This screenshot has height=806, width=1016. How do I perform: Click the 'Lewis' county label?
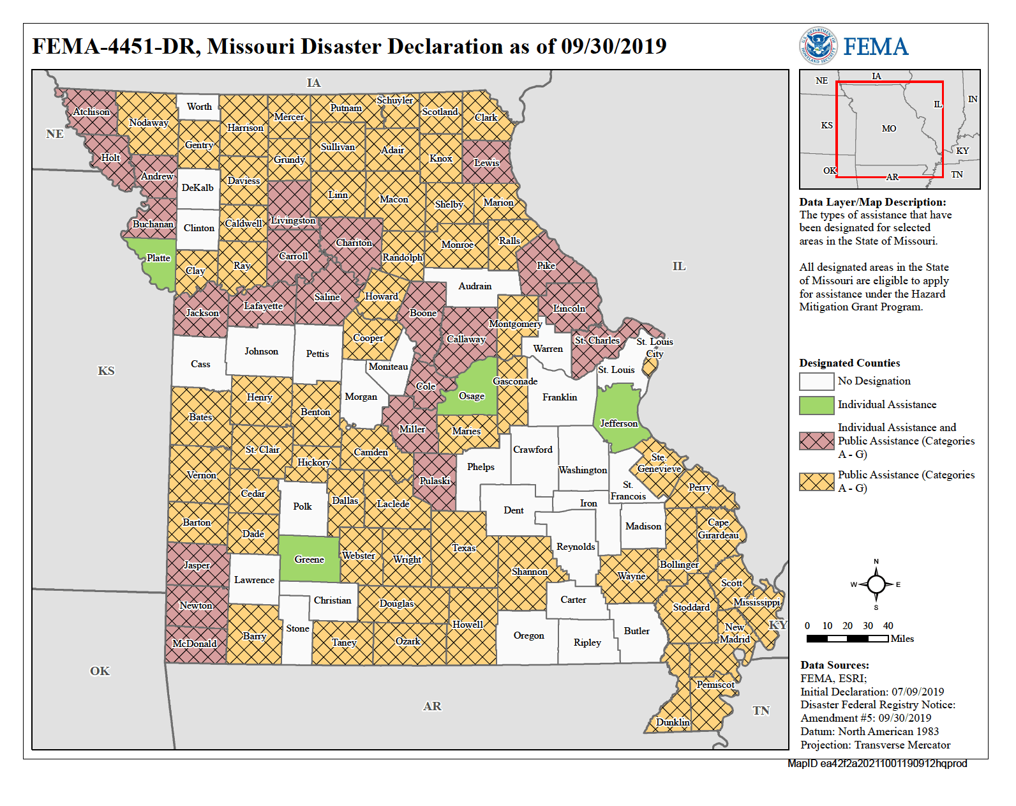pyautogui.click(x=486, y=163)
